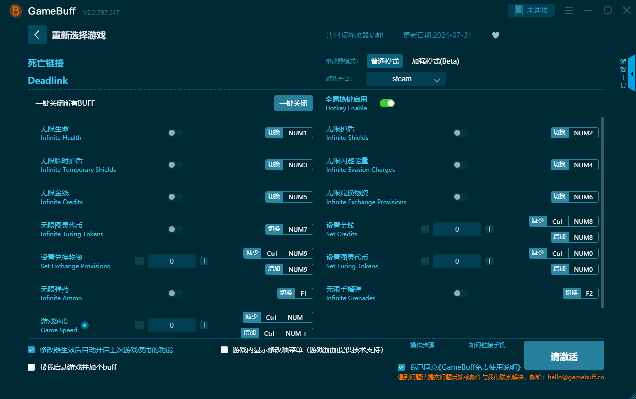Open the steam platform dropdown
Screen dimensions: 636x399
406,79
